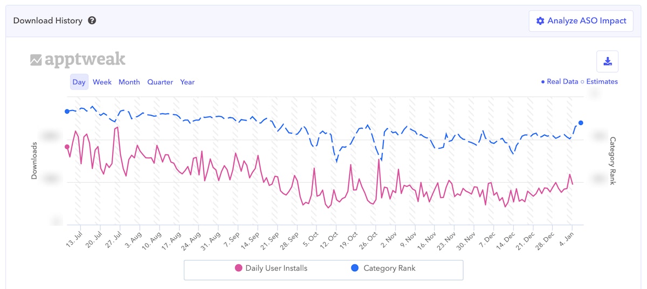Click the 12. Oct date axis label
This screenshot has height=289, width=647.
(x=329, y=238)
